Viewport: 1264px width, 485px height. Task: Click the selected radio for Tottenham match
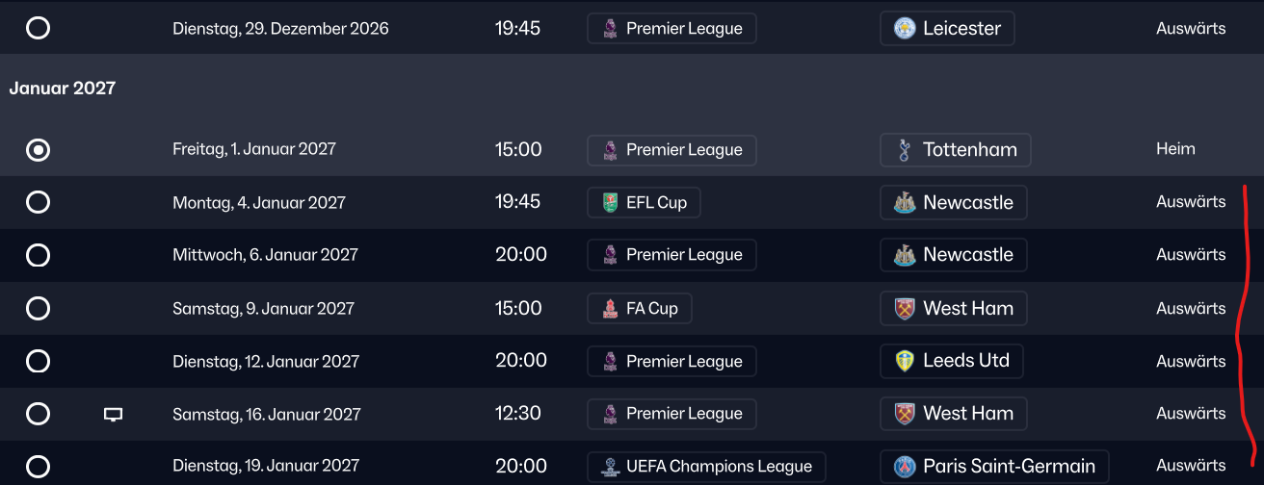pos(38,150)
